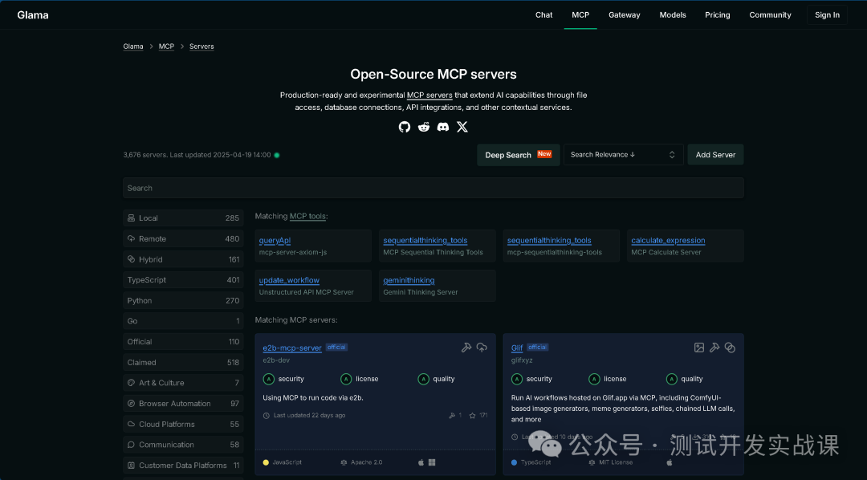Filter servers by Browser Automation

[183, 404]
